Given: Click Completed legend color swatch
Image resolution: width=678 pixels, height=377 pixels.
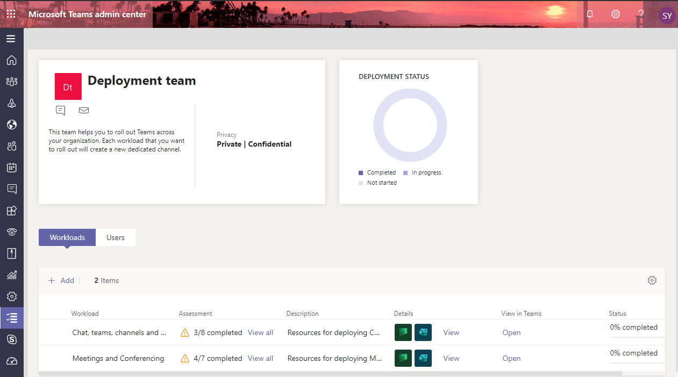Looking at the screenshot, I should pos(361,173).
